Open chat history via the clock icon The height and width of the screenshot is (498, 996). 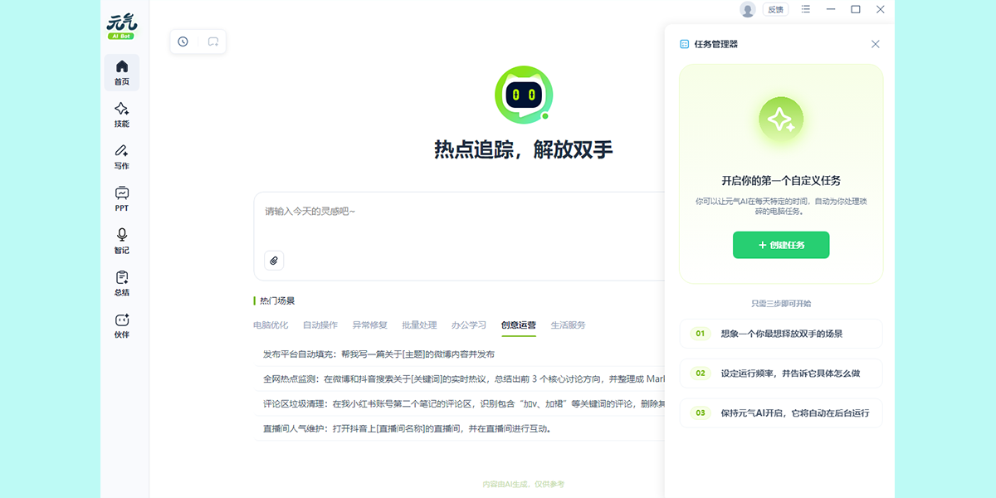click(x=183, y=41)
